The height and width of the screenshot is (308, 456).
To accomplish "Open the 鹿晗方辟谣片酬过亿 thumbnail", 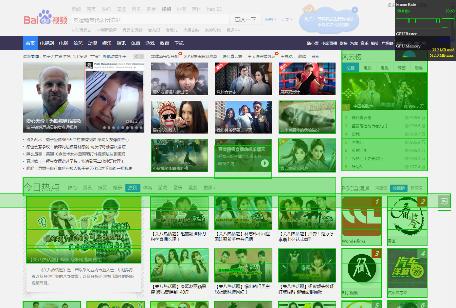I will 179,79.
